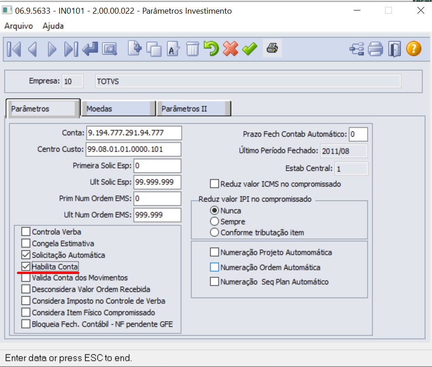Image resolution: width=432 pixels, height=367 pixels.
Task: Edit the Ult Solic Esp field
Action: pos(157,182)
